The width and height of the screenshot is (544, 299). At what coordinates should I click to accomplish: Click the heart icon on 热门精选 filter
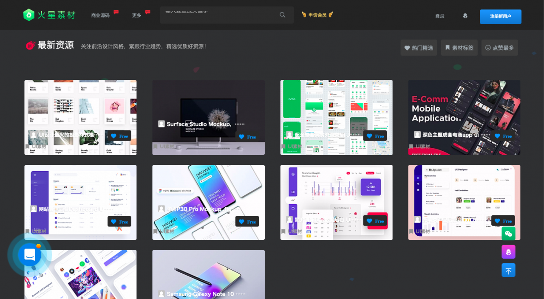click(407, 48)
